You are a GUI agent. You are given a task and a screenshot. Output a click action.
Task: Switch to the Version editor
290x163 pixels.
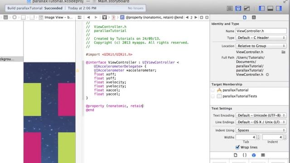[247, 8]
